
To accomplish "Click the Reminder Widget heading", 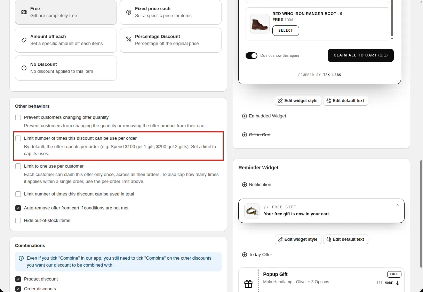I will coord(258,168).
